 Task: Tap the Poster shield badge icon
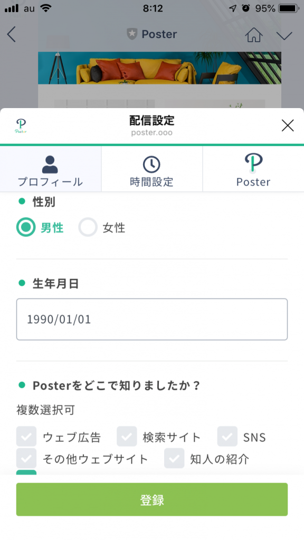pos(131,34)
